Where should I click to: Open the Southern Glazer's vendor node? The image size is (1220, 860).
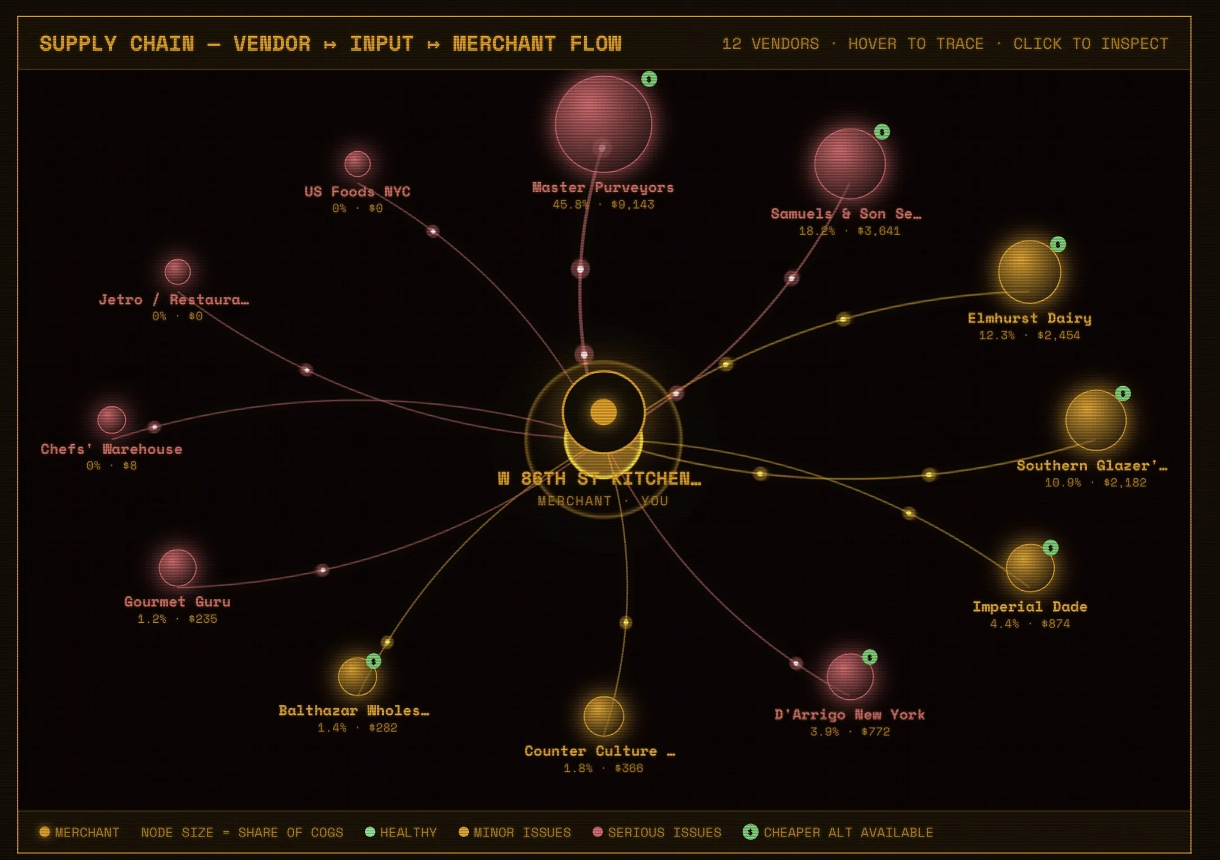(x=1096, y=420)
